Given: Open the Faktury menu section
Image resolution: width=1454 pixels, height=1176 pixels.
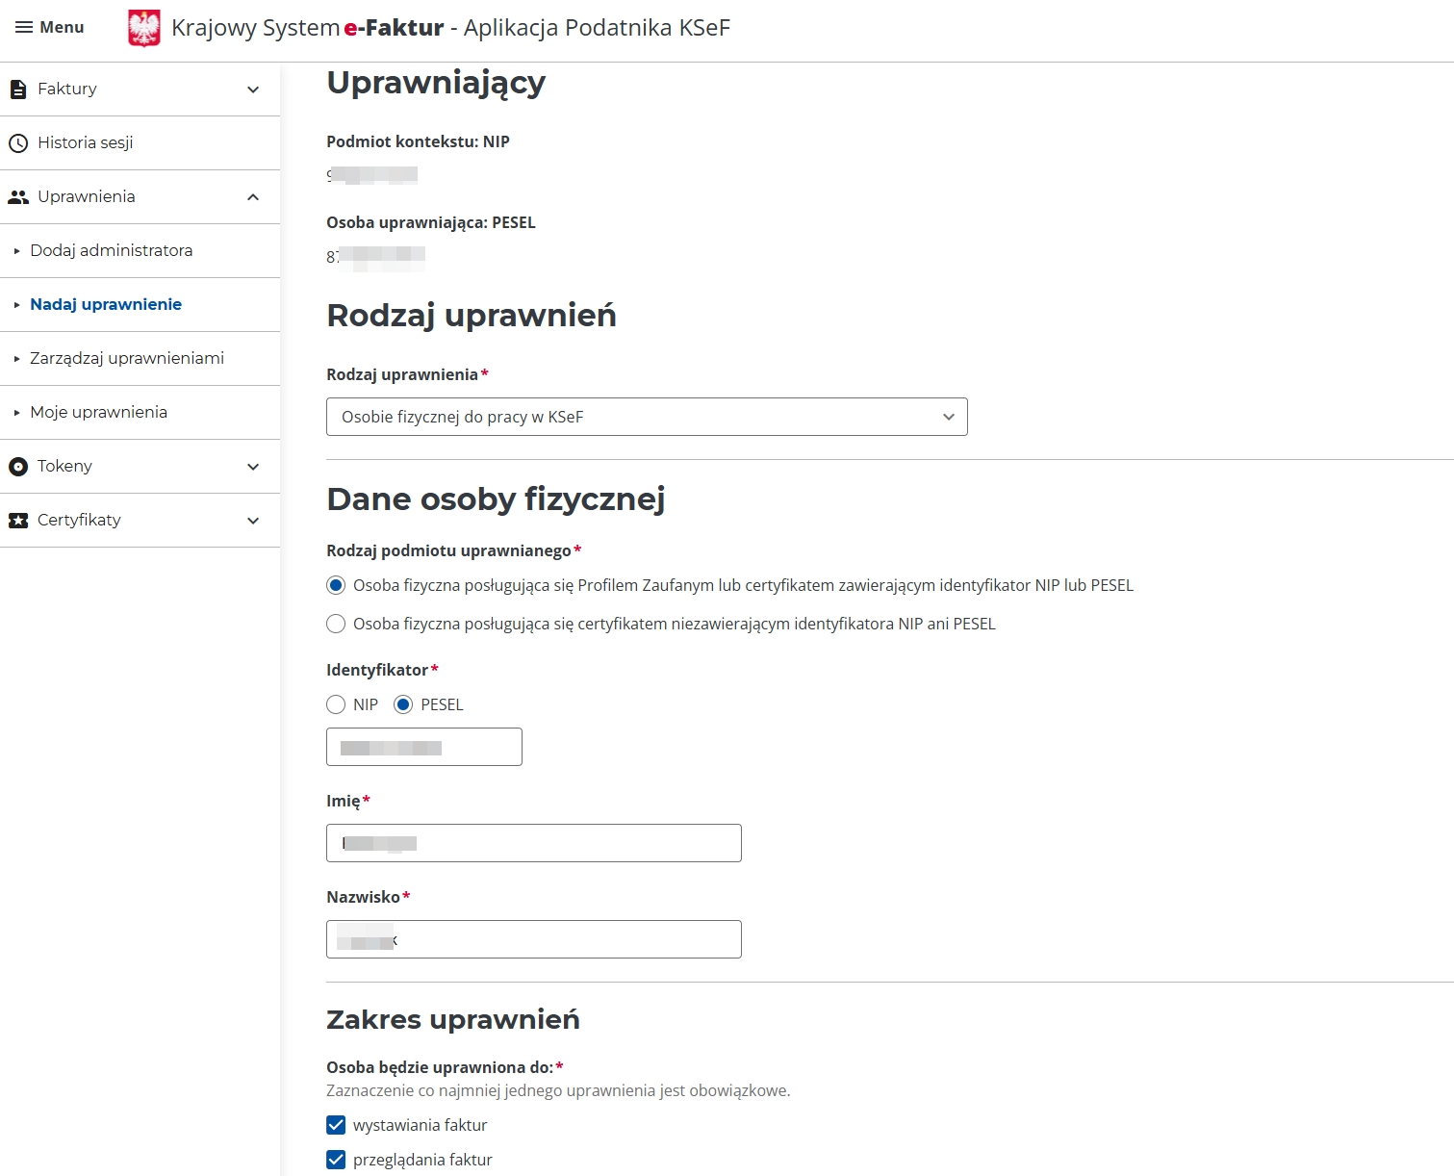Looking at the screenshot, I should [140, 89].
